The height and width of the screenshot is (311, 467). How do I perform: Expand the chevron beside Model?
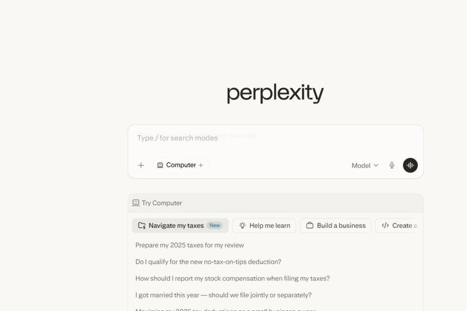pyautogui.click(x=376, y=165)
